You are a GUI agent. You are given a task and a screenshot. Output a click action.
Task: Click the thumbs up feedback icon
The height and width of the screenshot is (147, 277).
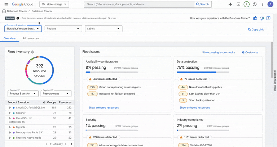tap(255, 18)
